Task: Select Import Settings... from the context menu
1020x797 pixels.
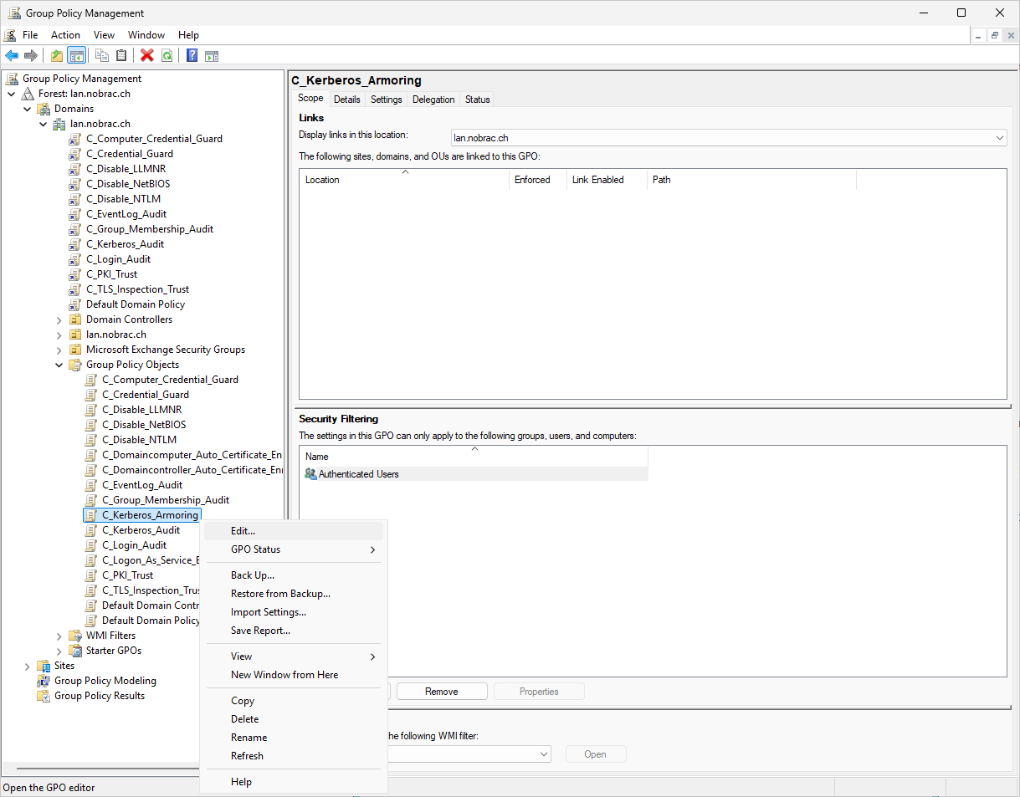Action: click(293, 612)
